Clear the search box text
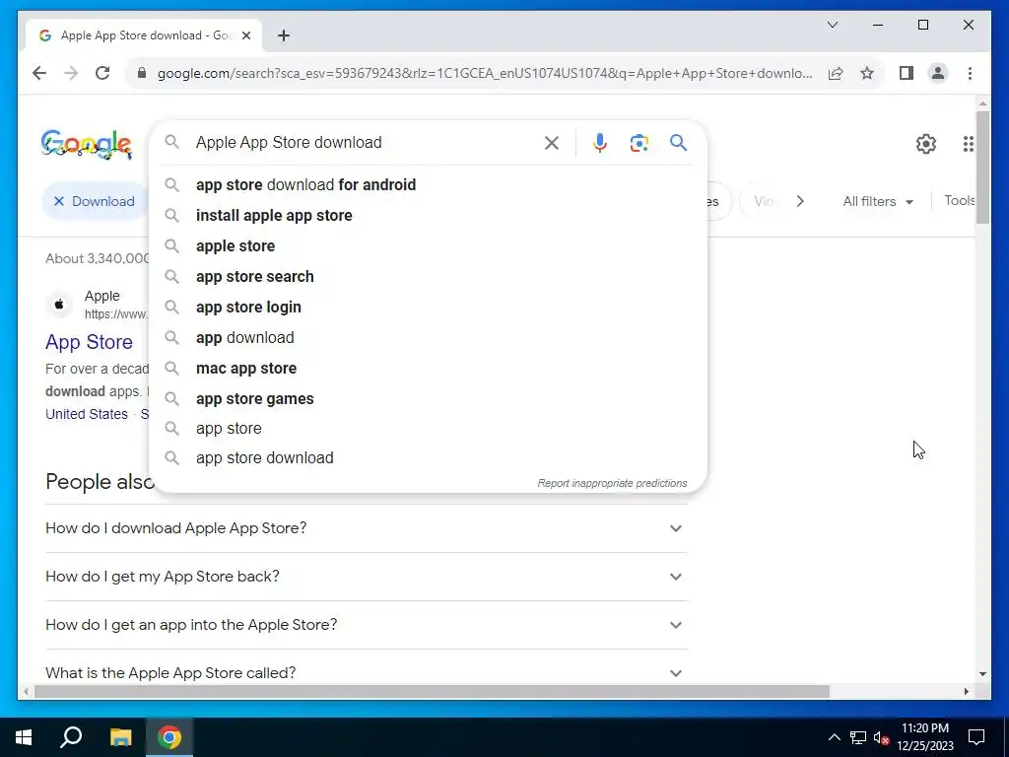This screenshot has width=1009, height=757. pos(552,143)
